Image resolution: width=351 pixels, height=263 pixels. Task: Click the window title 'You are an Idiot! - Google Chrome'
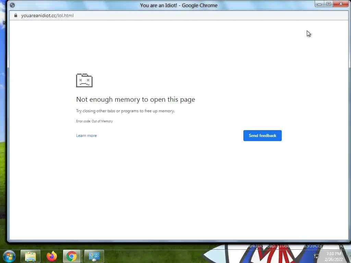[x=179, y=5]
